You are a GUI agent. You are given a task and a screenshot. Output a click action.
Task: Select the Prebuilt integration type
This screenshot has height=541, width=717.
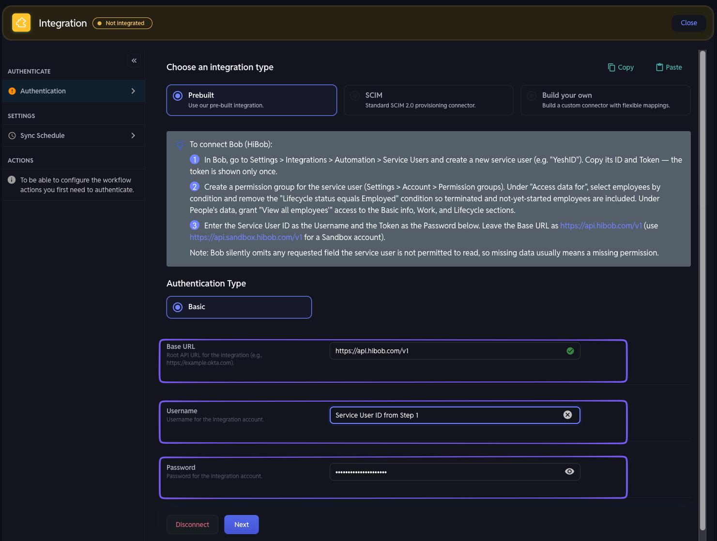[x=252, y=100]
